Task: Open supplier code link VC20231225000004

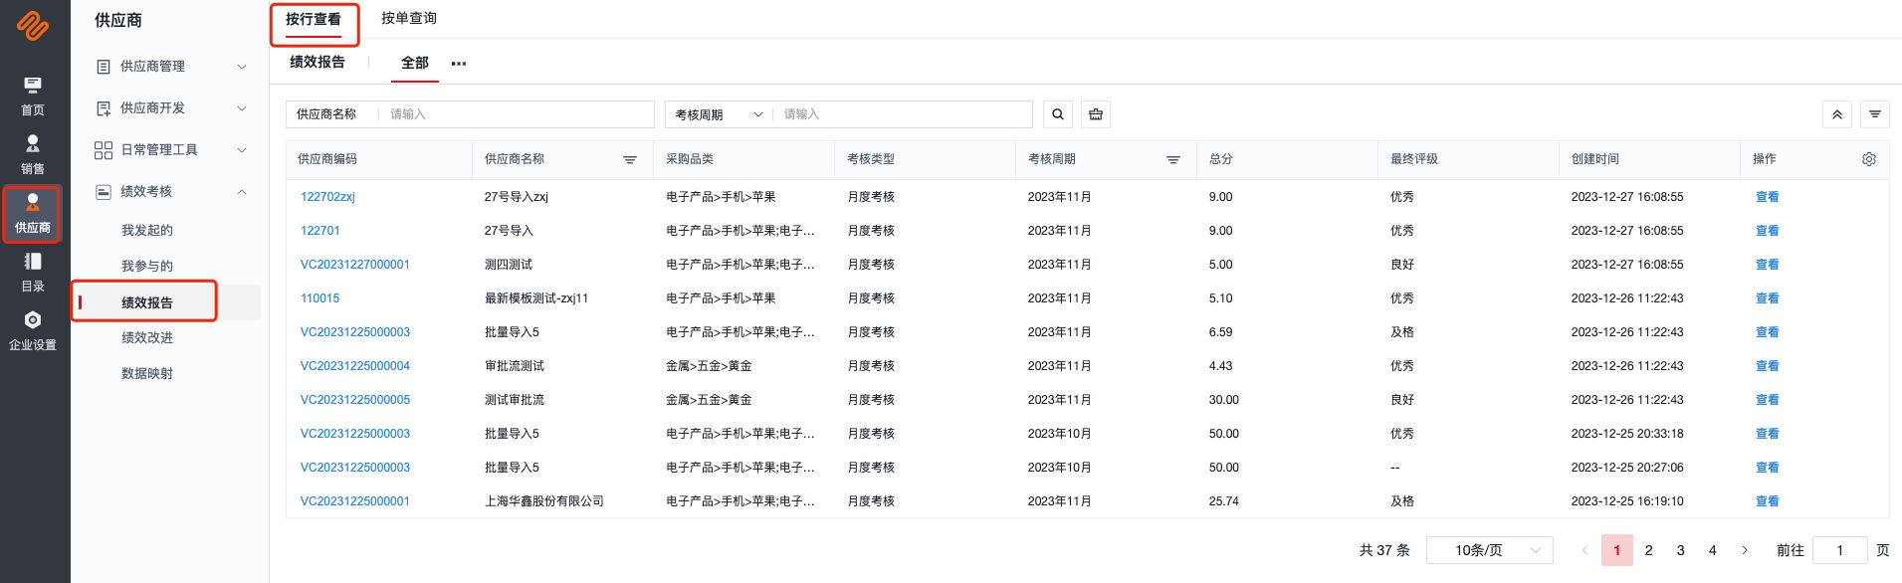Action: click(355, 366)
